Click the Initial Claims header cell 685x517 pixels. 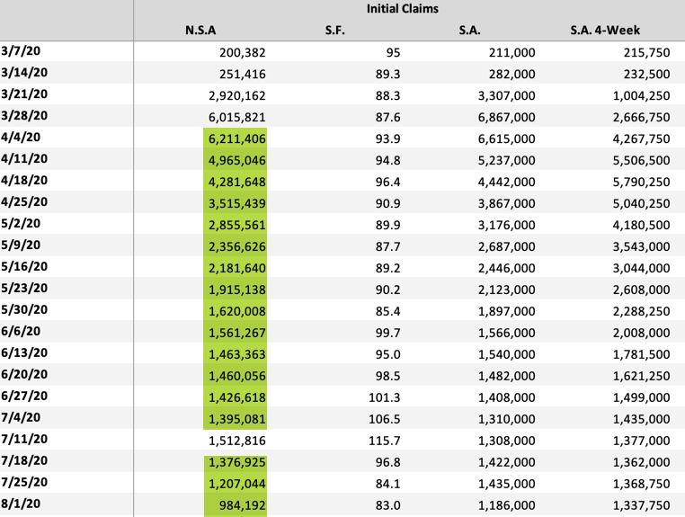410,9
